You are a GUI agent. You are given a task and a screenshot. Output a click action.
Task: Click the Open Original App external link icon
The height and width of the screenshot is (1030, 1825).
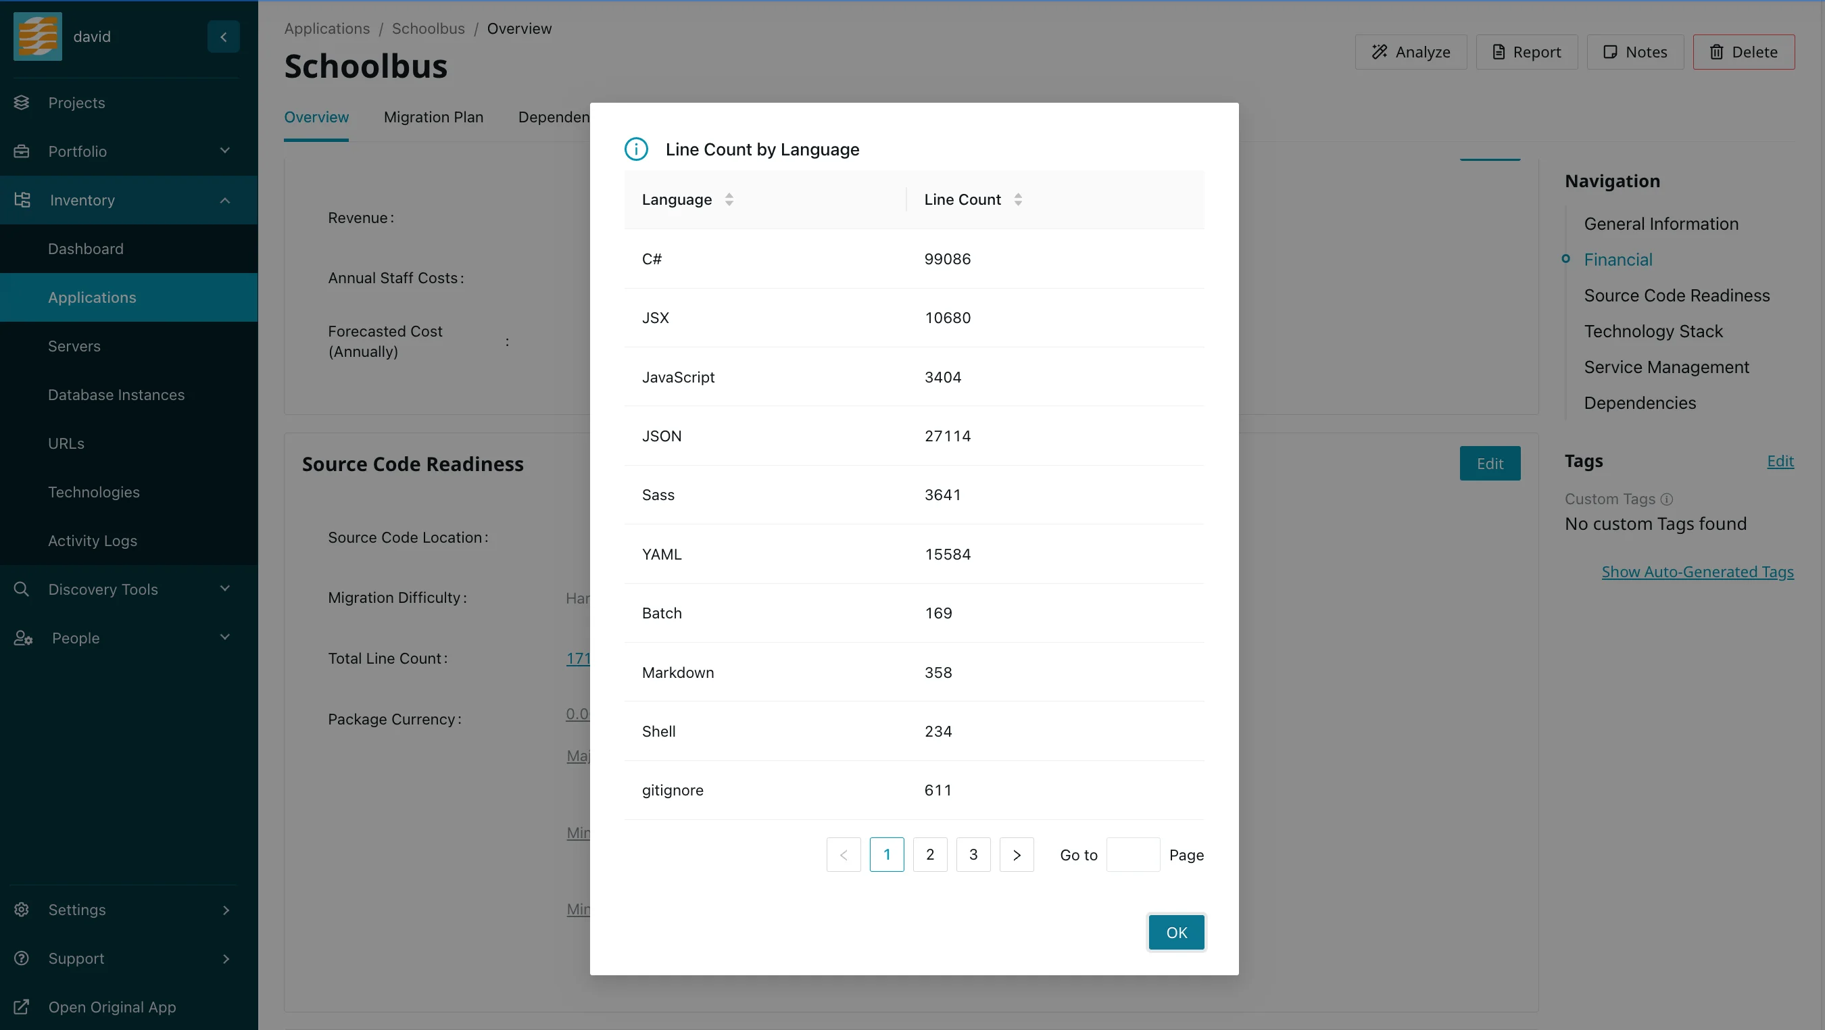coord(21,1006)
